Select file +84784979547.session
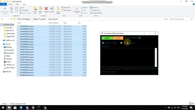Image resolution: width=195 pixels, height=110 pixels. [x=52, y=26]
